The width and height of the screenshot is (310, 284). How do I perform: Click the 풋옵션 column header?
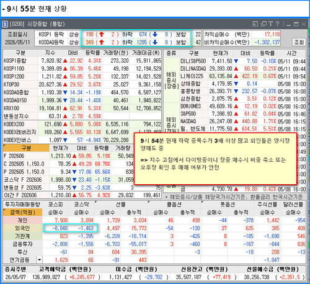pos(228,205)
